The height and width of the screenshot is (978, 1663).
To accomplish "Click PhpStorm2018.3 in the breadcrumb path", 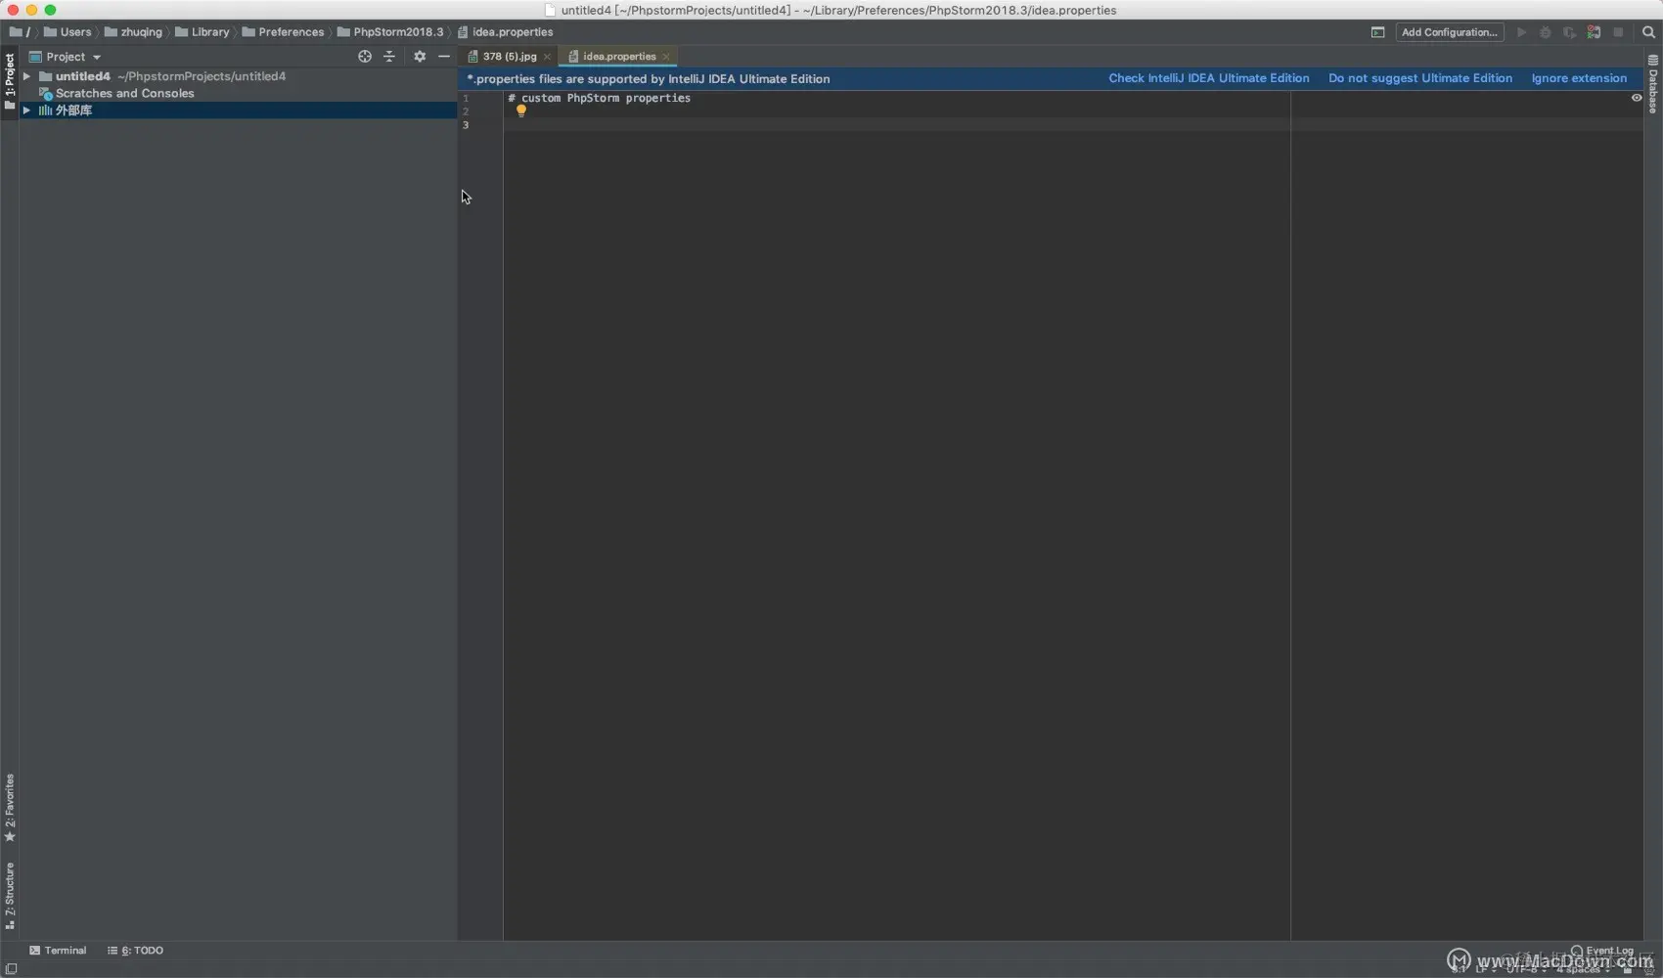I will point(390,32).
